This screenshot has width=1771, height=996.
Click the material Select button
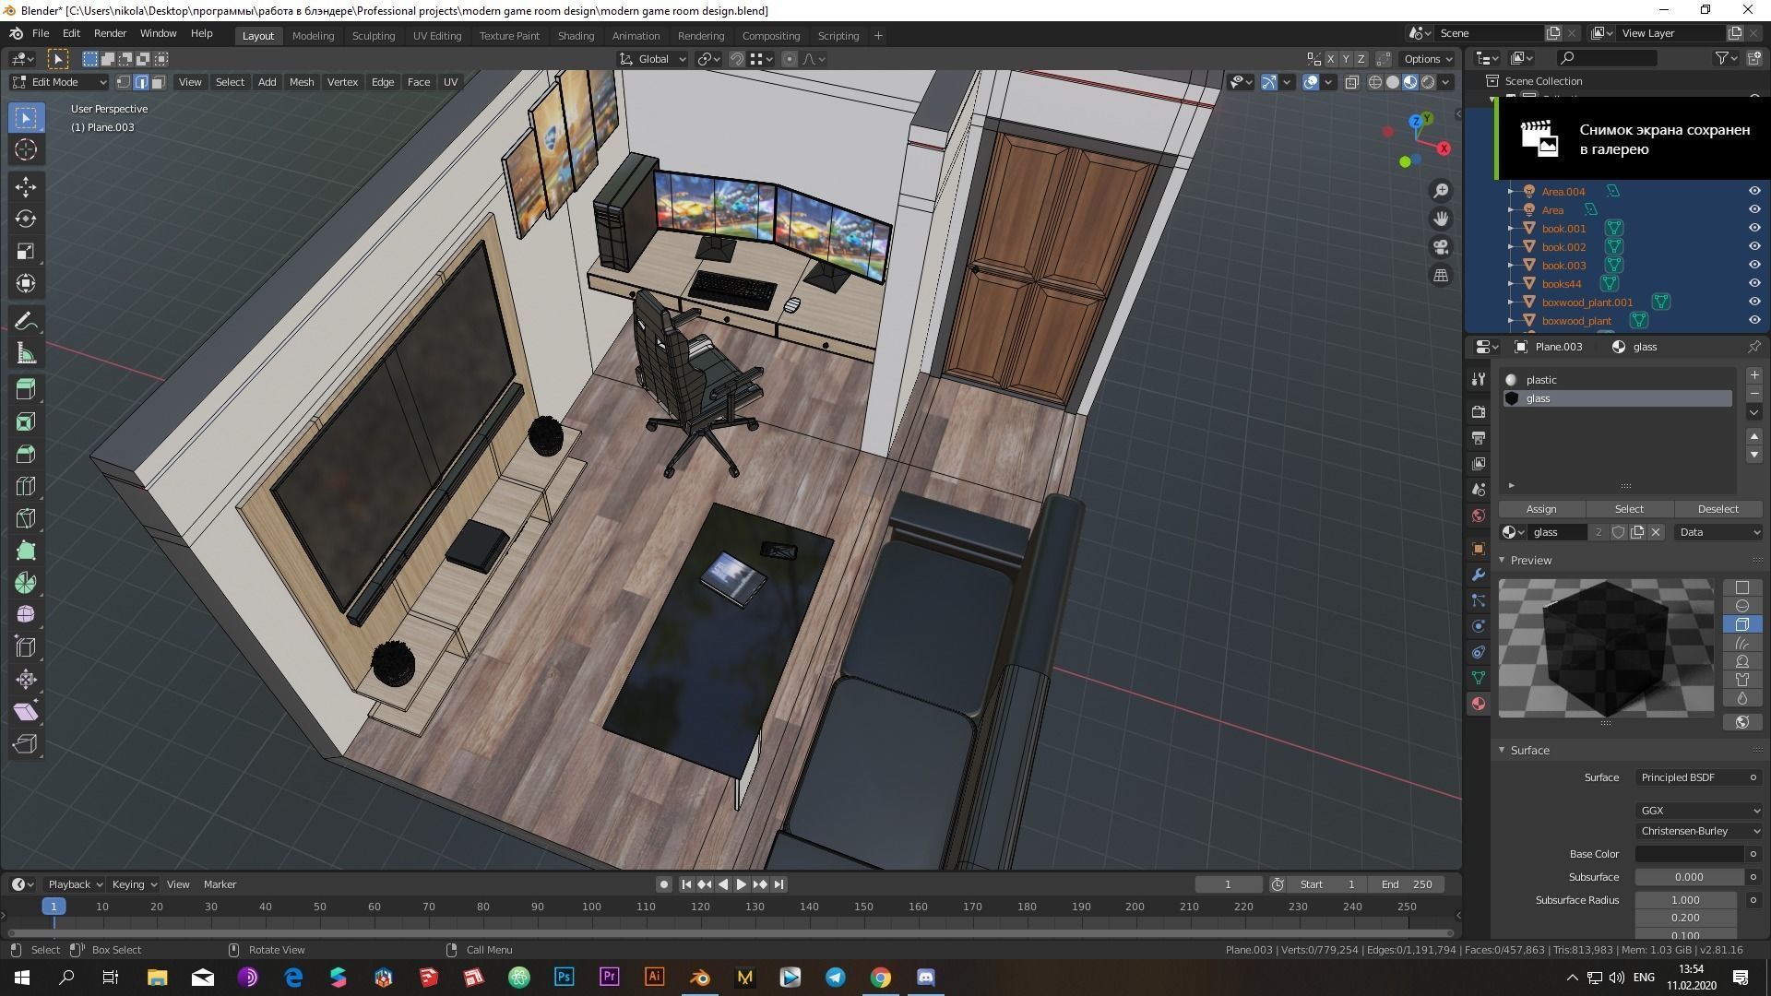point(1629,509)
